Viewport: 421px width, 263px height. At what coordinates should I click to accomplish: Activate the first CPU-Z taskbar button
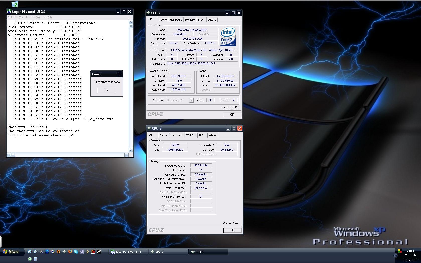point(168,252)
